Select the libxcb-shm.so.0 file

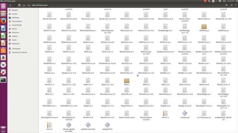point(49,16)
